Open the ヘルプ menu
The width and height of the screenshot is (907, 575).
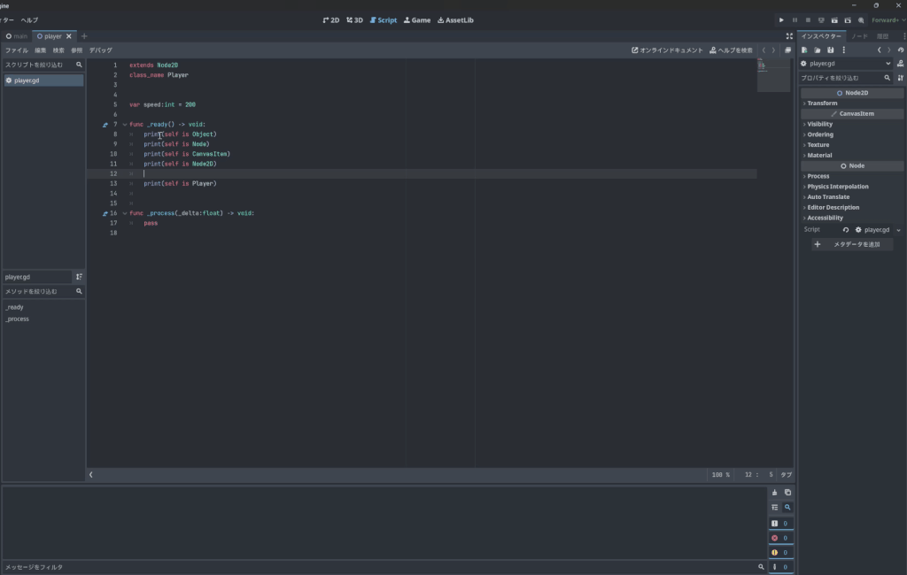click(29, 20)
